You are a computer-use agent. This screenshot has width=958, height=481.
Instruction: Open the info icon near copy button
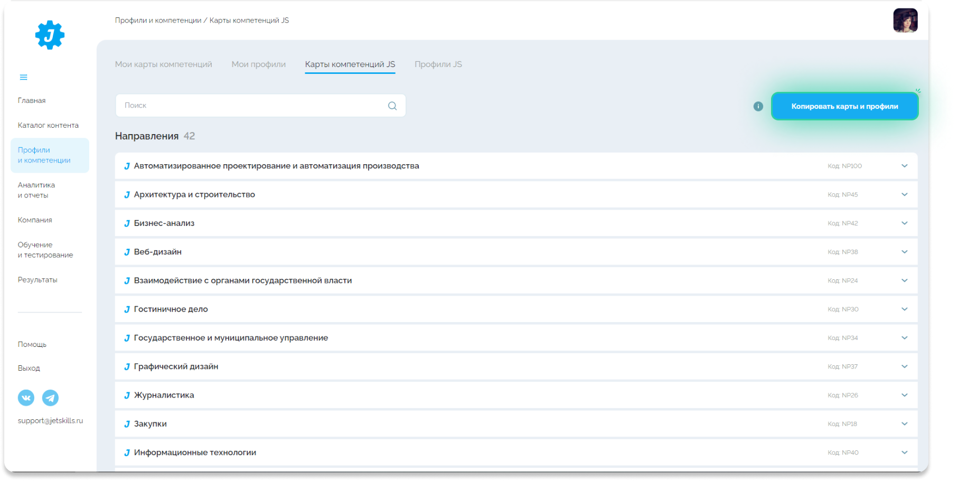click(x=758, y=106)
